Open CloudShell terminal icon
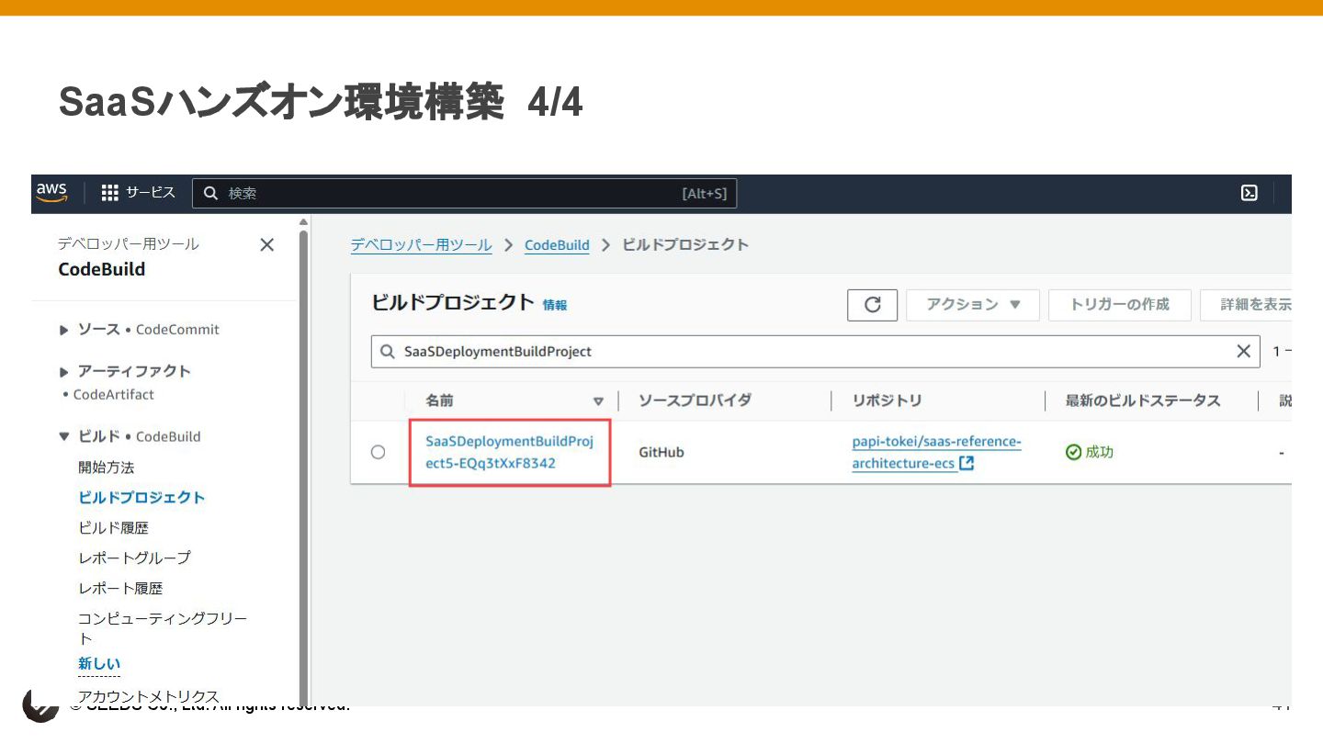The height and width of the screenshot is (744, 1323). [1249, 193]
